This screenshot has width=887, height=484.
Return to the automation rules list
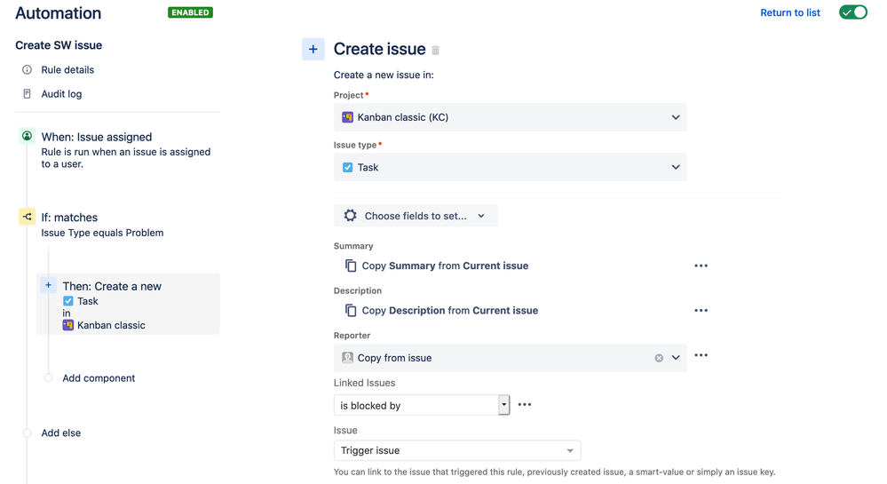coord(789,12)
